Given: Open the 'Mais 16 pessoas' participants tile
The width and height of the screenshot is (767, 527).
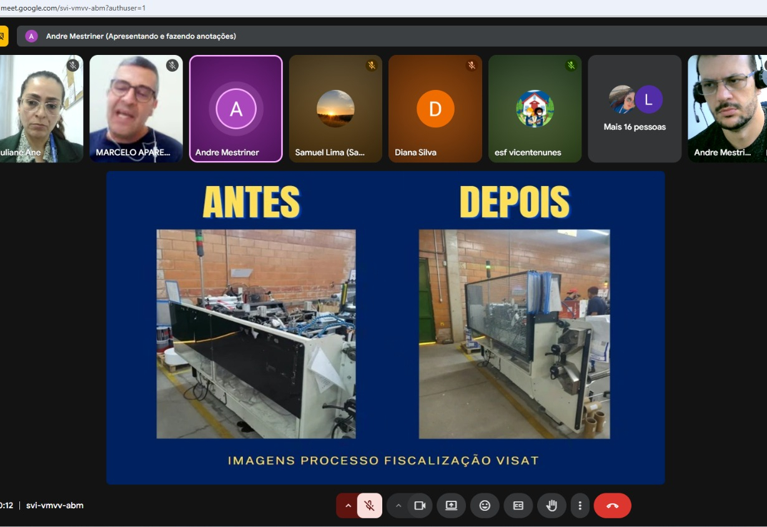Looking at the screenshot, I should point(635,109).
